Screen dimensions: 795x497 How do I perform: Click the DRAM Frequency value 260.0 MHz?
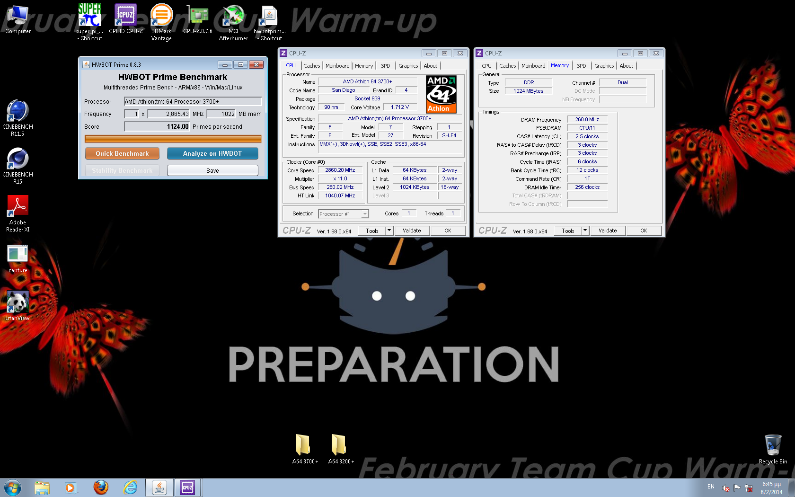[587, 119]
